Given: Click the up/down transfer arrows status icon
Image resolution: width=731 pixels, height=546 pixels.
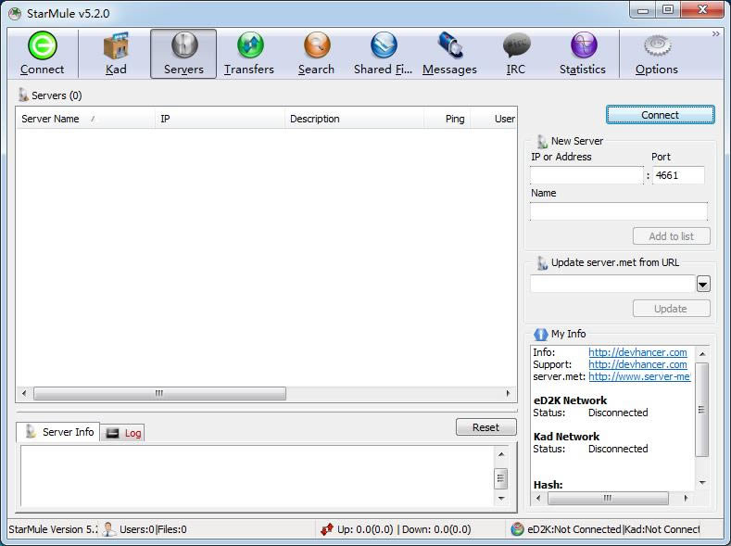Looking at the screenshot, I should 327,529.
